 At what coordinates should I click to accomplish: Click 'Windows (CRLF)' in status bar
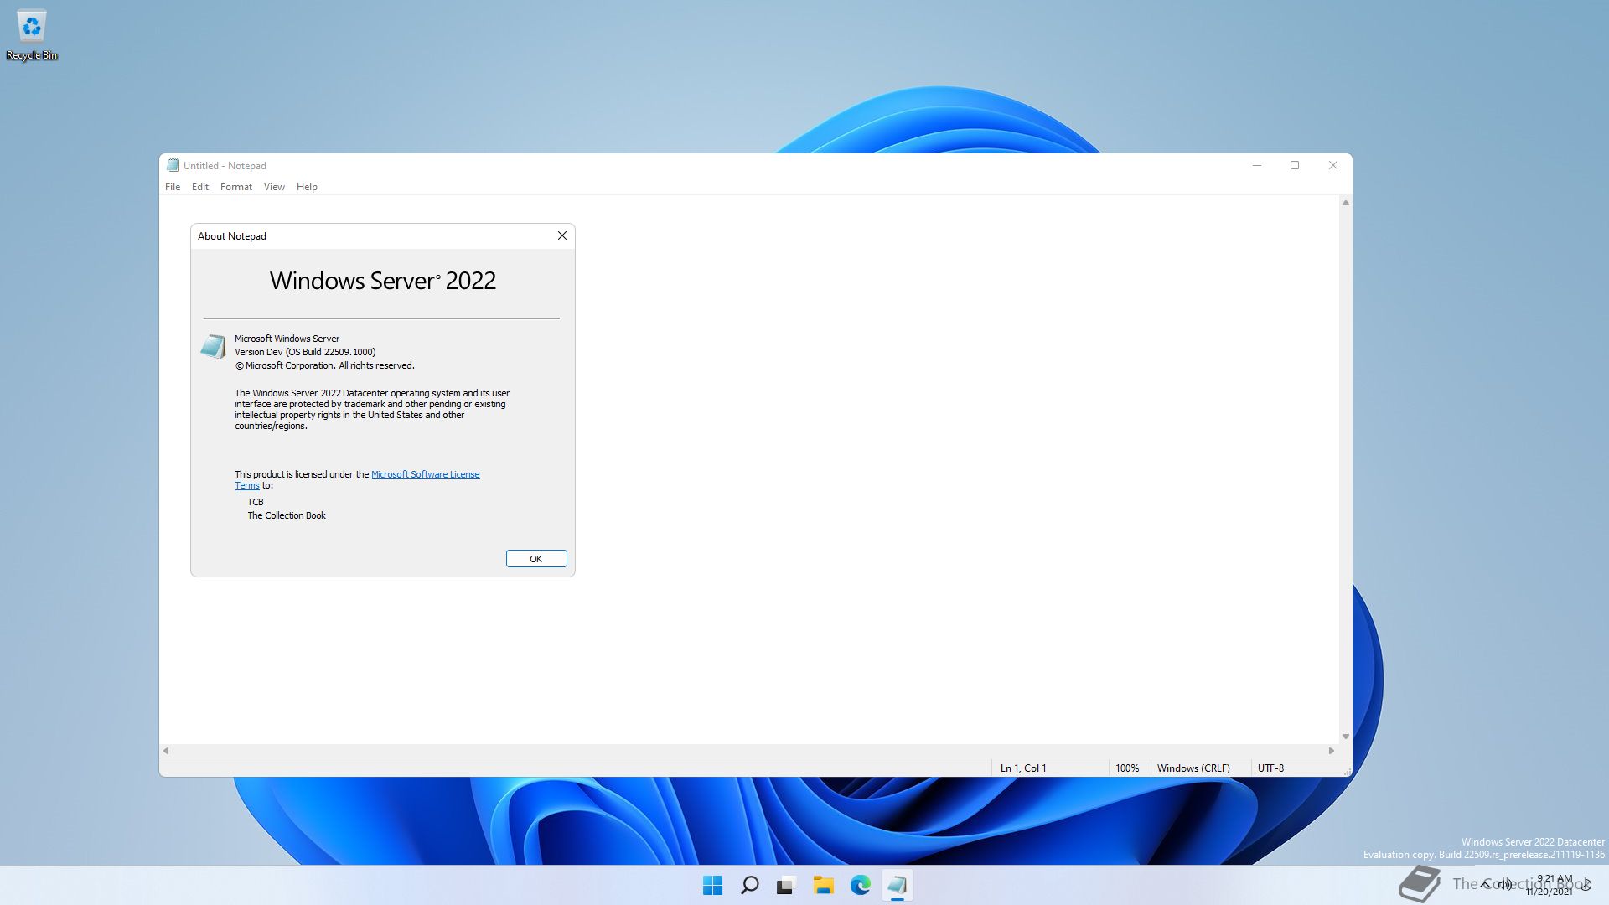(1193, 768)
